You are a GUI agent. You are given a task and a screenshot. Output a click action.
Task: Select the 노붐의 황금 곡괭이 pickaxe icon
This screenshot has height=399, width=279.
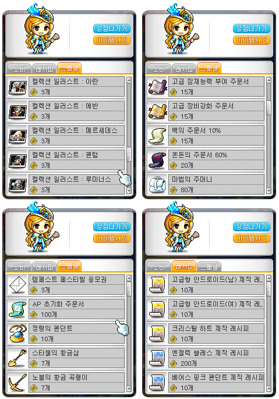17,383
